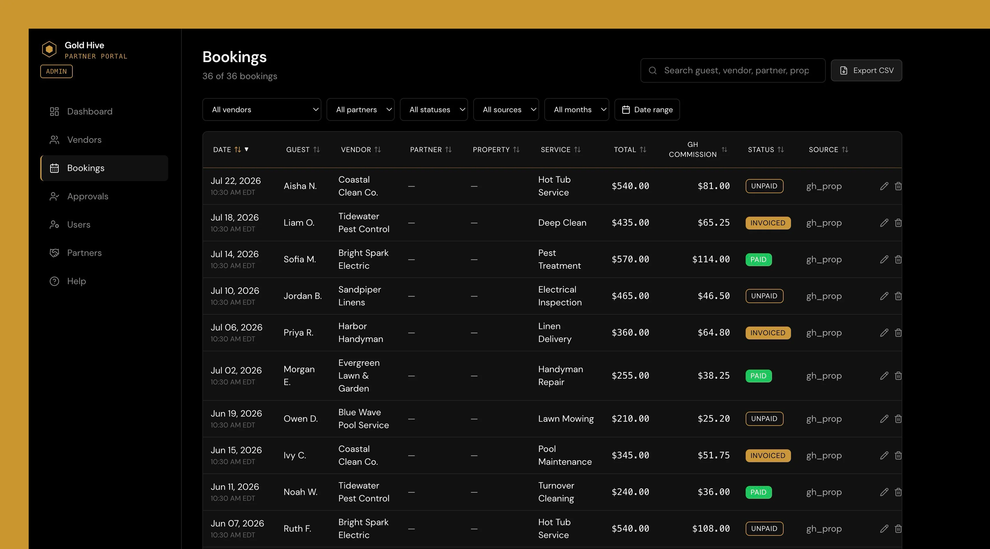Sort by Guest column
This screenshot has width=990, height=549.
(303, 150)
